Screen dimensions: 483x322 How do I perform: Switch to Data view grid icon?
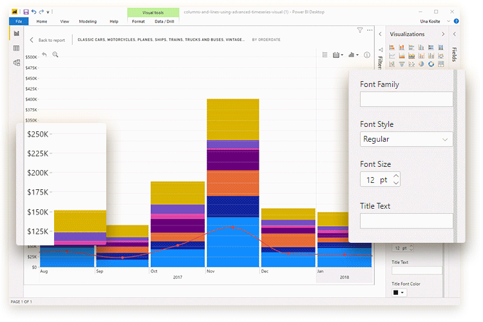click(x=16, y=48)
